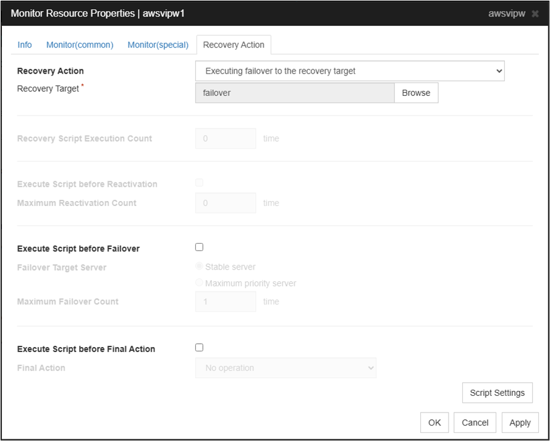Check Execute Script before Reactivation
The image size is (550, 441).
[199, 182]
